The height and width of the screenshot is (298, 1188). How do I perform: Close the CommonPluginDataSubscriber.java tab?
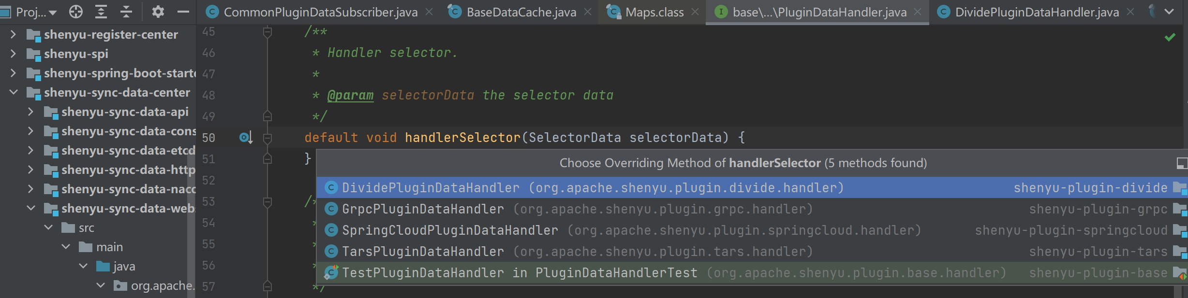coord(429,12)
